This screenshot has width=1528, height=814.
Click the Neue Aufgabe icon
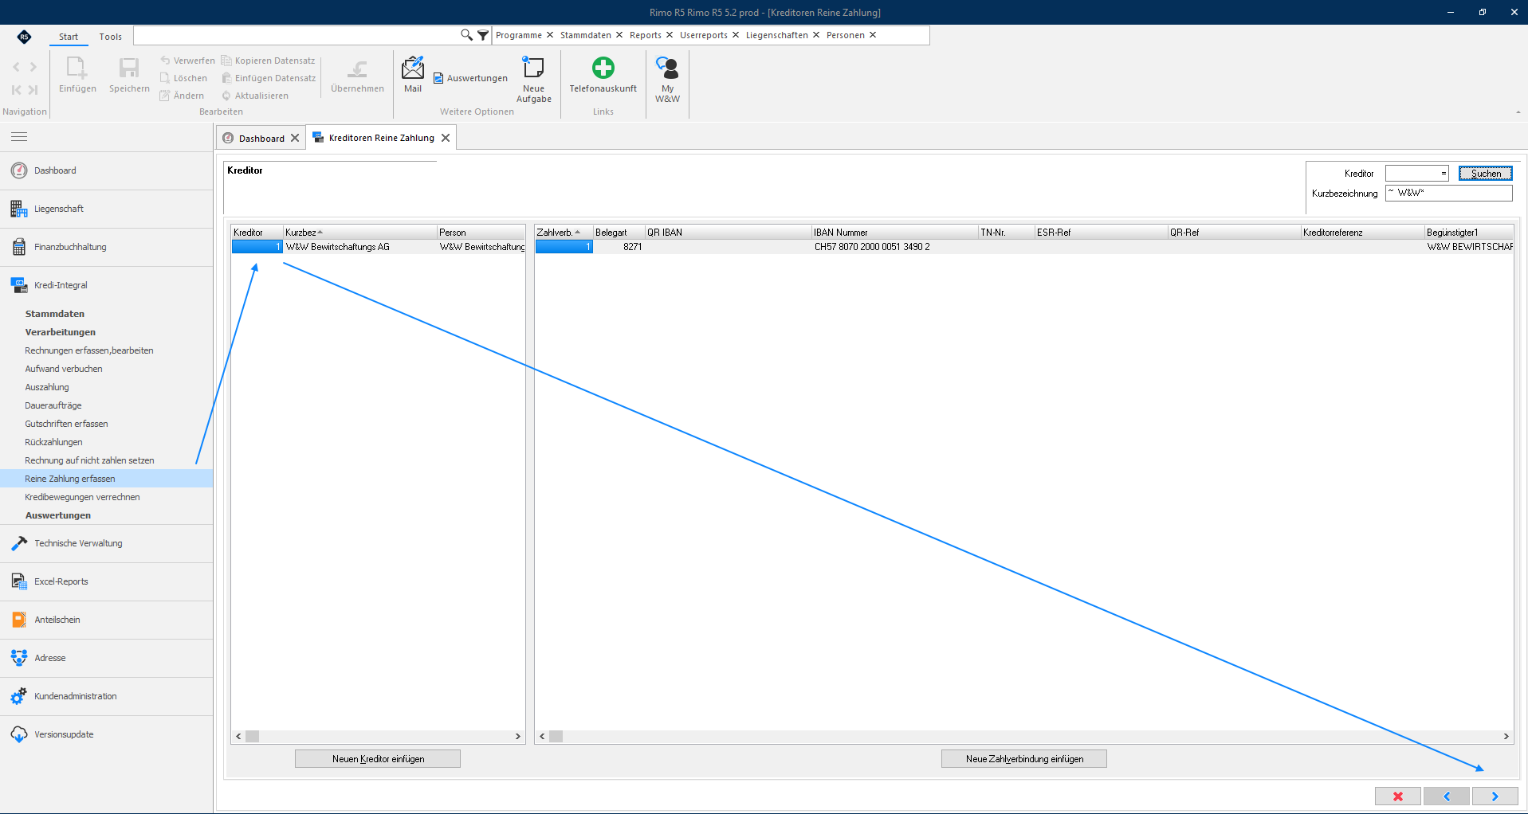pyautogui.click(x=533, y=67)
